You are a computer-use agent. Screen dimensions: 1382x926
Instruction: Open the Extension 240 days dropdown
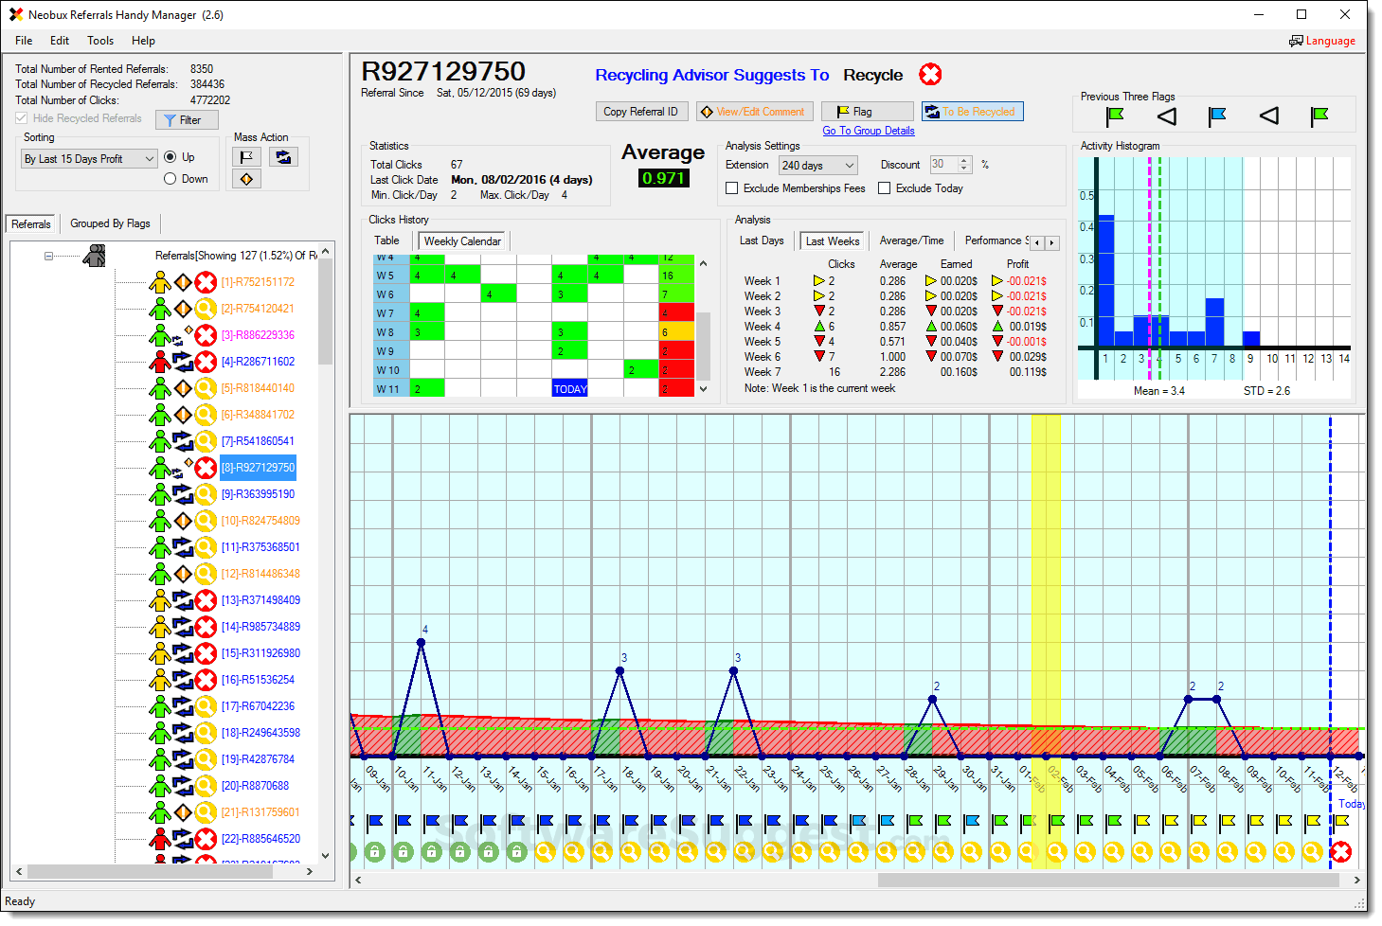pos(817,166)
